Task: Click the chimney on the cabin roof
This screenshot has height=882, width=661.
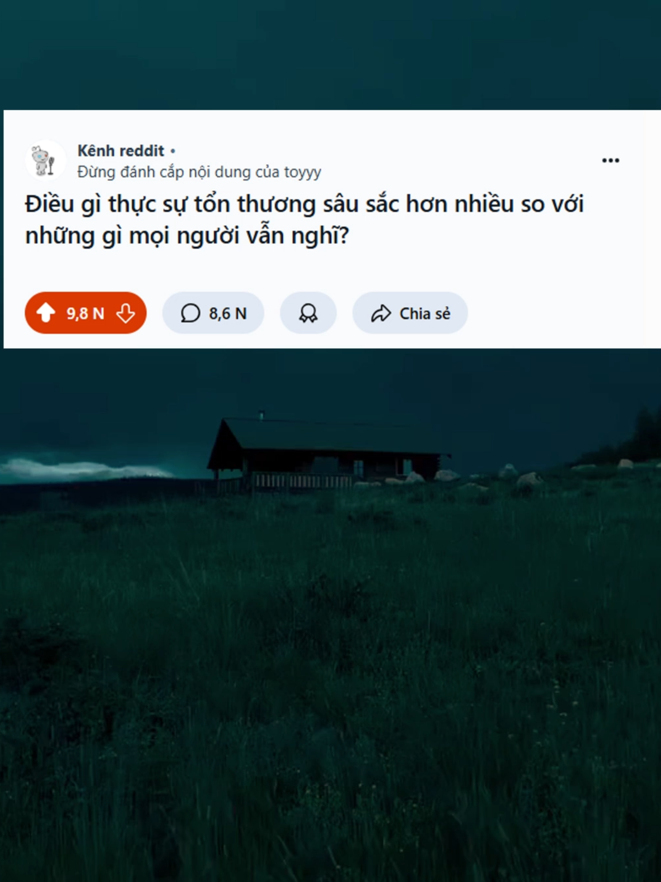Action: (x=261, y=415)
